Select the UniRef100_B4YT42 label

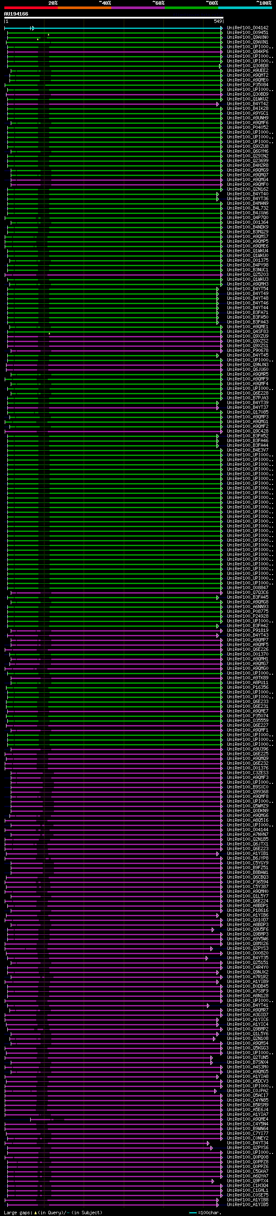tap(248, 104)
